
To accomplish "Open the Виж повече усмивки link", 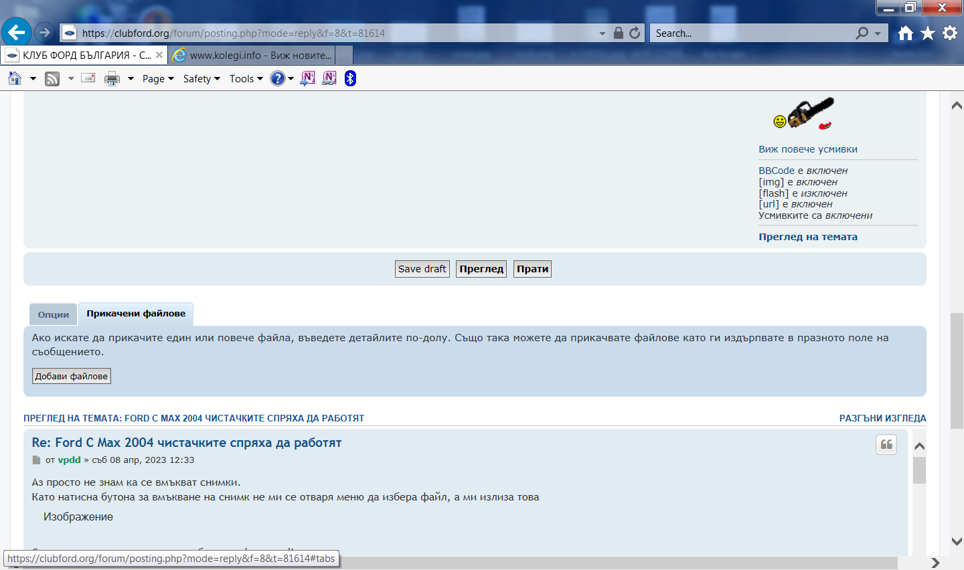I will [x=807, y=149].
